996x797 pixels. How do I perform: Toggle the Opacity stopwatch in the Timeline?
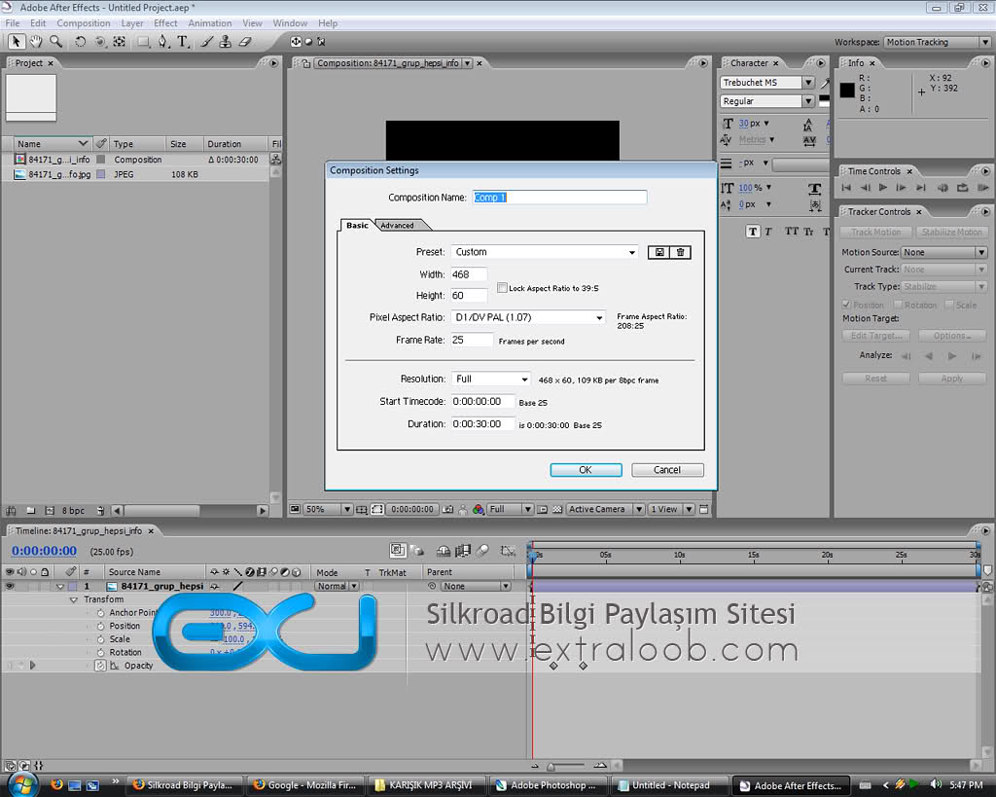(x=100, y=666)
